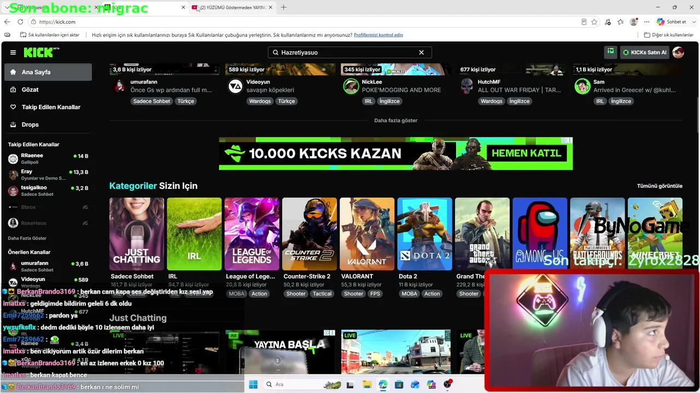Open RRaenee followed channel

point(48,159)
